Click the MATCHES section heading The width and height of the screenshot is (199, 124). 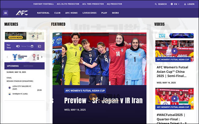tap(11, 24)
